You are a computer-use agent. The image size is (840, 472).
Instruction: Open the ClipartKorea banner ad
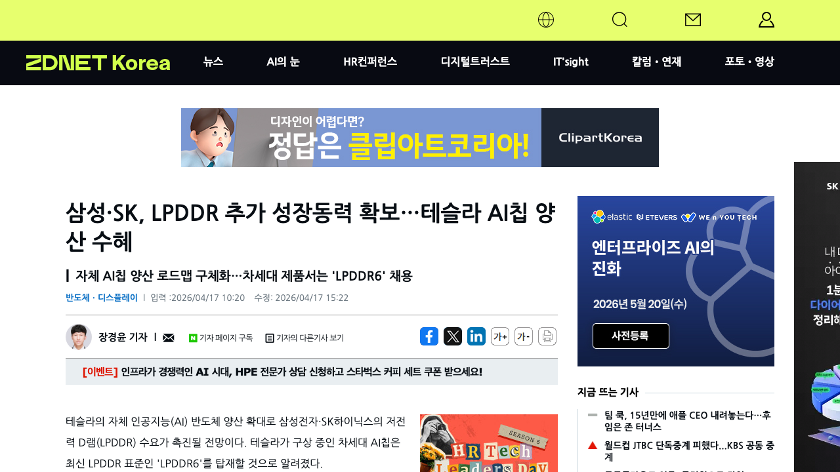(x=420, y=138)
